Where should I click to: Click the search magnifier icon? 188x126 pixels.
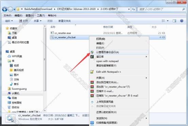pos(184,9)
